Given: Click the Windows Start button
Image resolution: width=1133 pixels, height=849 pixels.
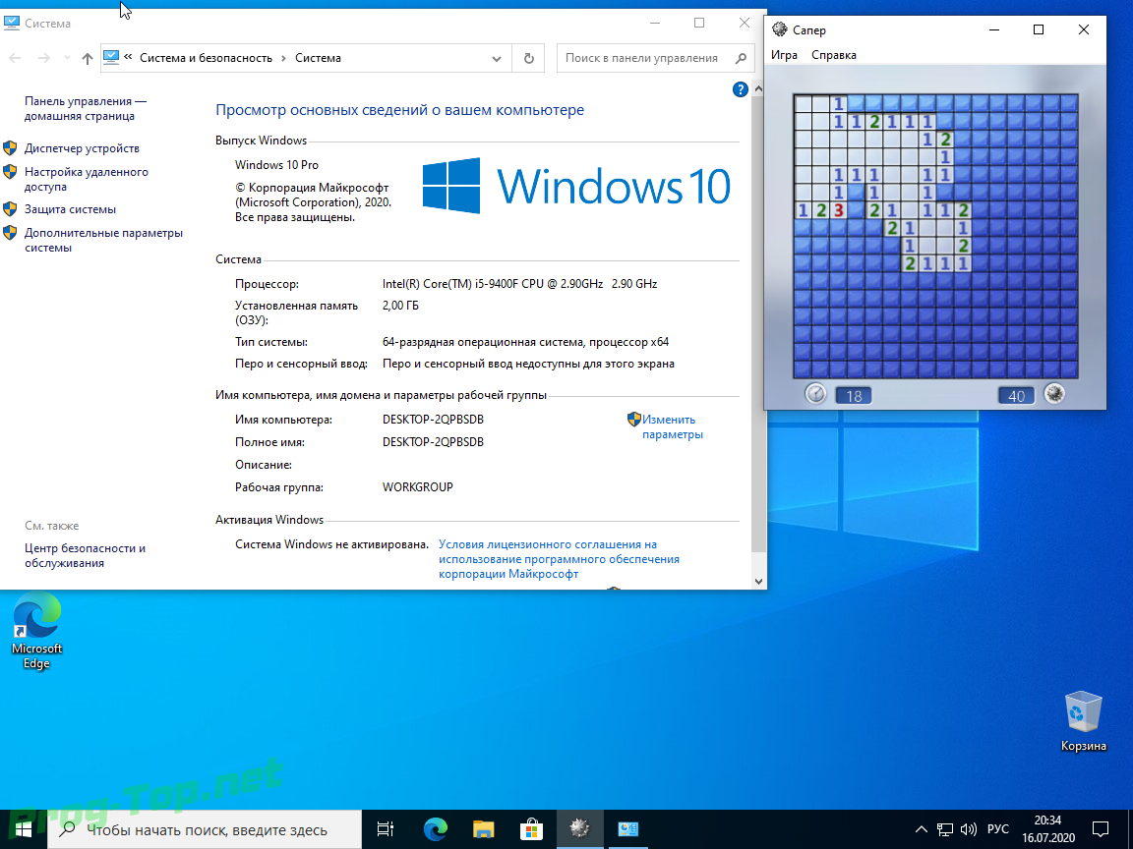Looking at the screenshot, I should [24, 829].
